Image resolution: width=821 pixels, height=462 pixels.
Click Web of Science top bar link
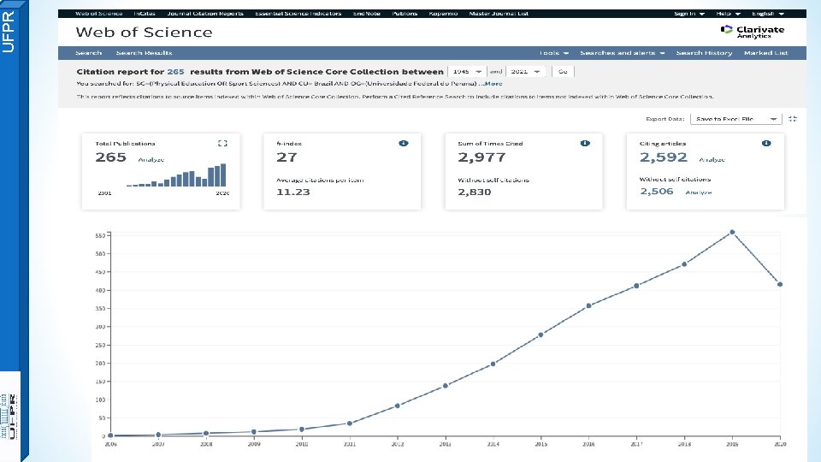(x=98, y=14)
